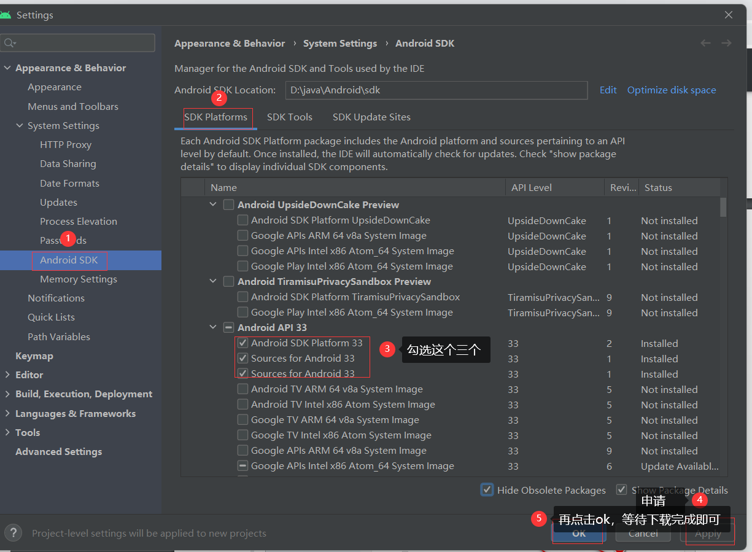Click the package list vertical scrollbar

(723, 207)
